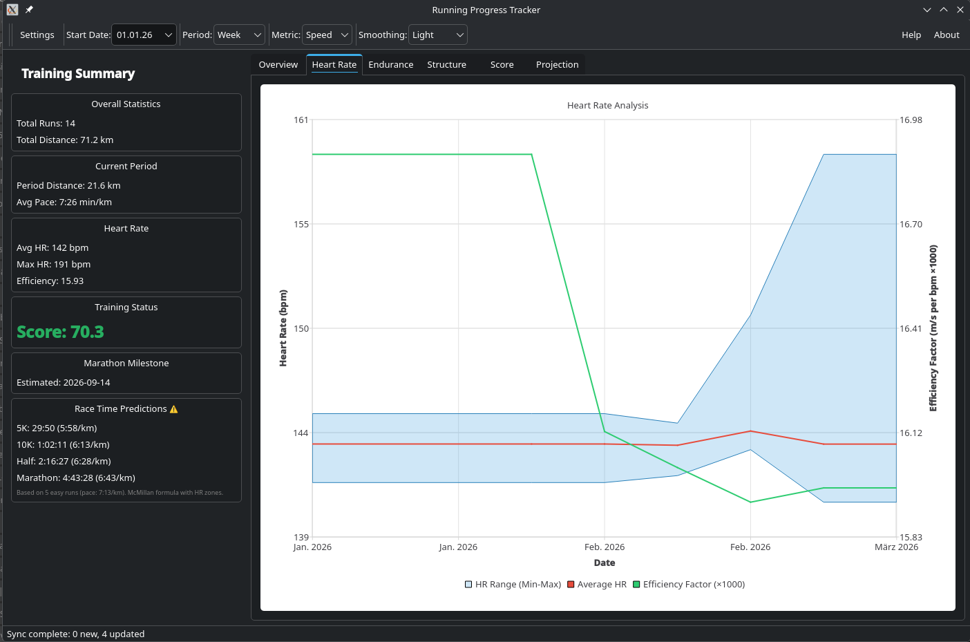Open the About dialog

coord(947,34)
